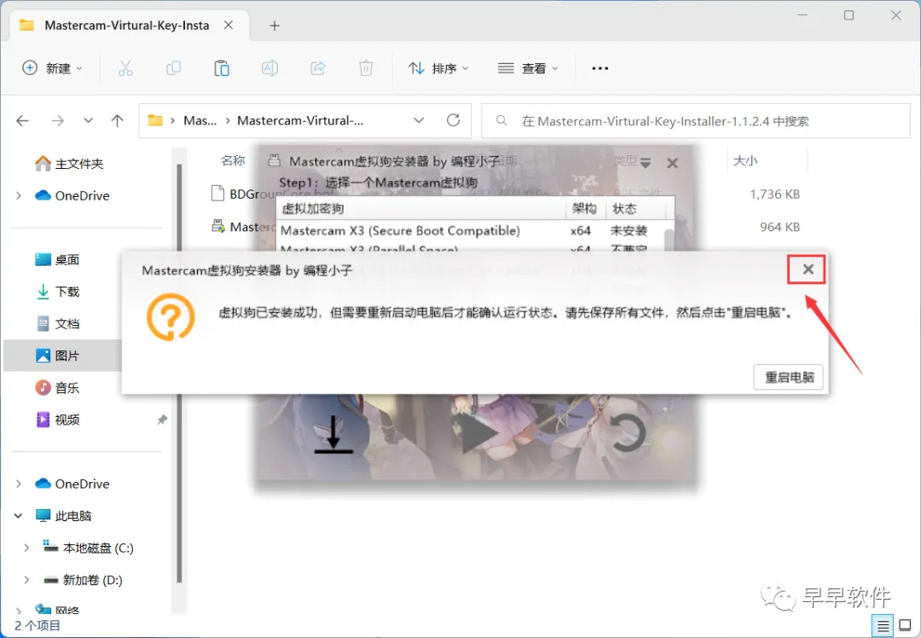Close the Mastercam installer background window
The height and width of the screenshot is (638, 921).
(673, 163)
